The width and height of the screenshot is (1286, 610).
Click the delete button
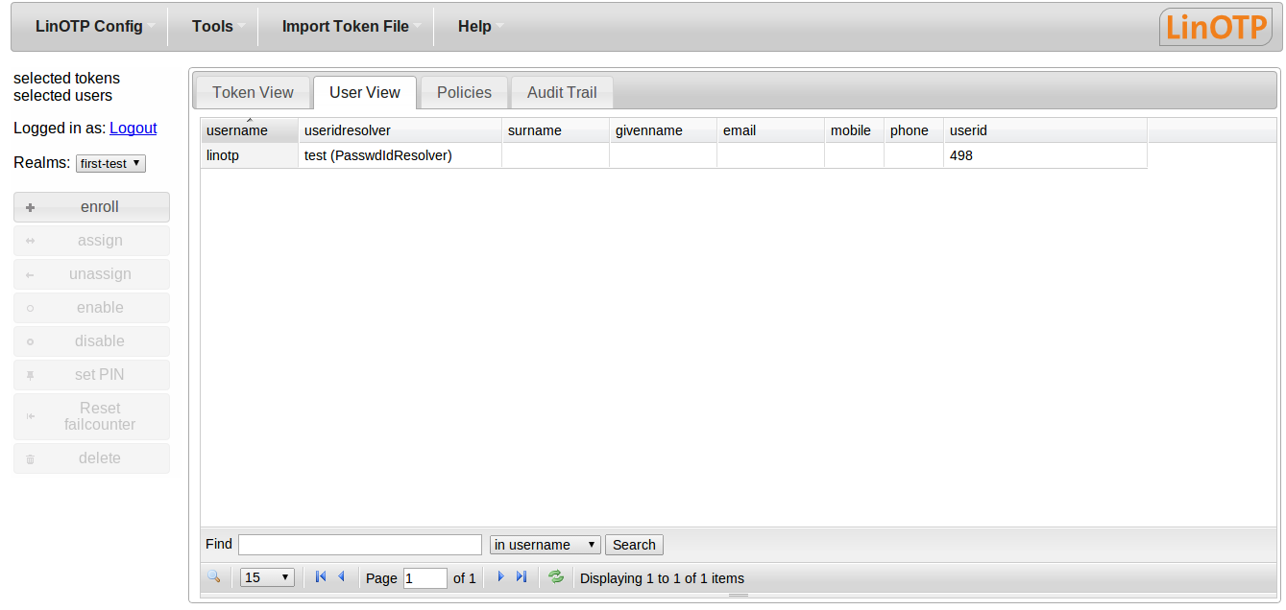tap(91, 458)
